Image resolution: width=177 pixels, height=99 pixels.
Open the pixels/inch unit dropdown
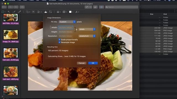click(x=87, y=36)
